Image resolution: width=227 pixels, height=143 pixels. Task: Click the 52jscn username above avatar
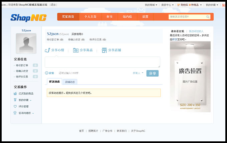point(26,31)
